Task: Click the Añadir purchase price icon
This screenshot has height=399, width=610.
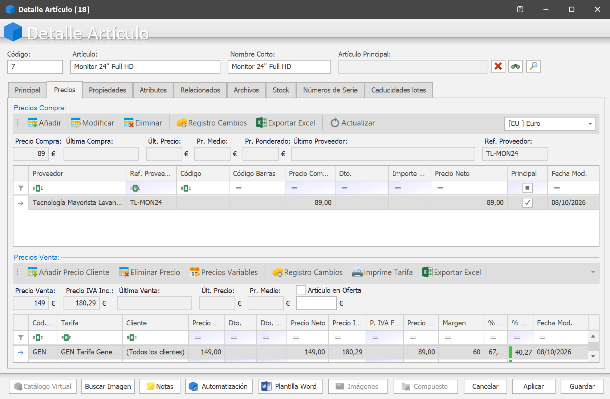Action: [x=32, y=123]
